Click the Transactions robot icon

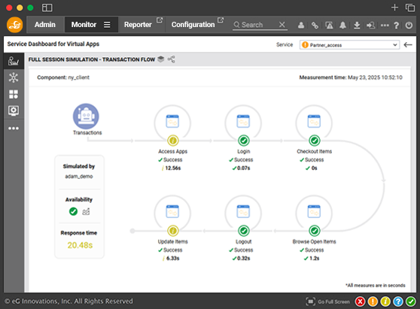tap(86, 117)
